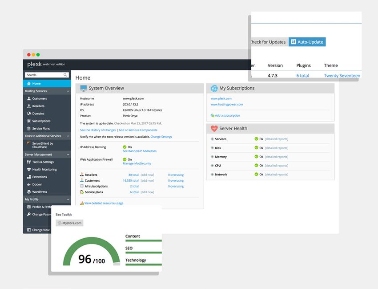Open detailed reports for Services
Viewport: 378px width, 289px height.
277,139
